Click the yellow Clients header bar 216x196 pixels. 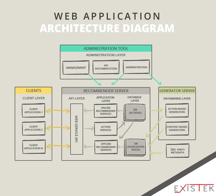tap(34, 91)
